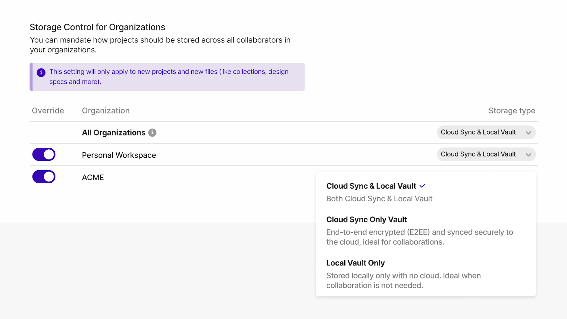Click the chevron on the All Organizations storage dropdown
Image resolution: width=567 pixels, height=319 pixels.
[x=529, y=133]
